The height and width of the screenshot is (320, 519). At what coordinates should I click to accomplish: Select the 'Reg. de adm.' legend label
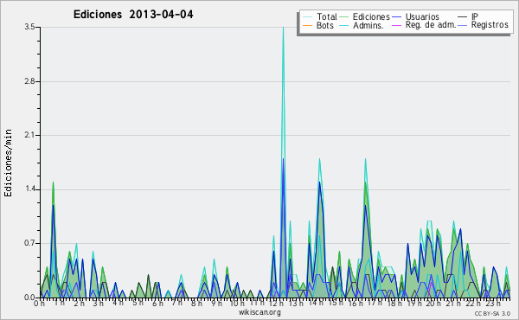[431, 25]
